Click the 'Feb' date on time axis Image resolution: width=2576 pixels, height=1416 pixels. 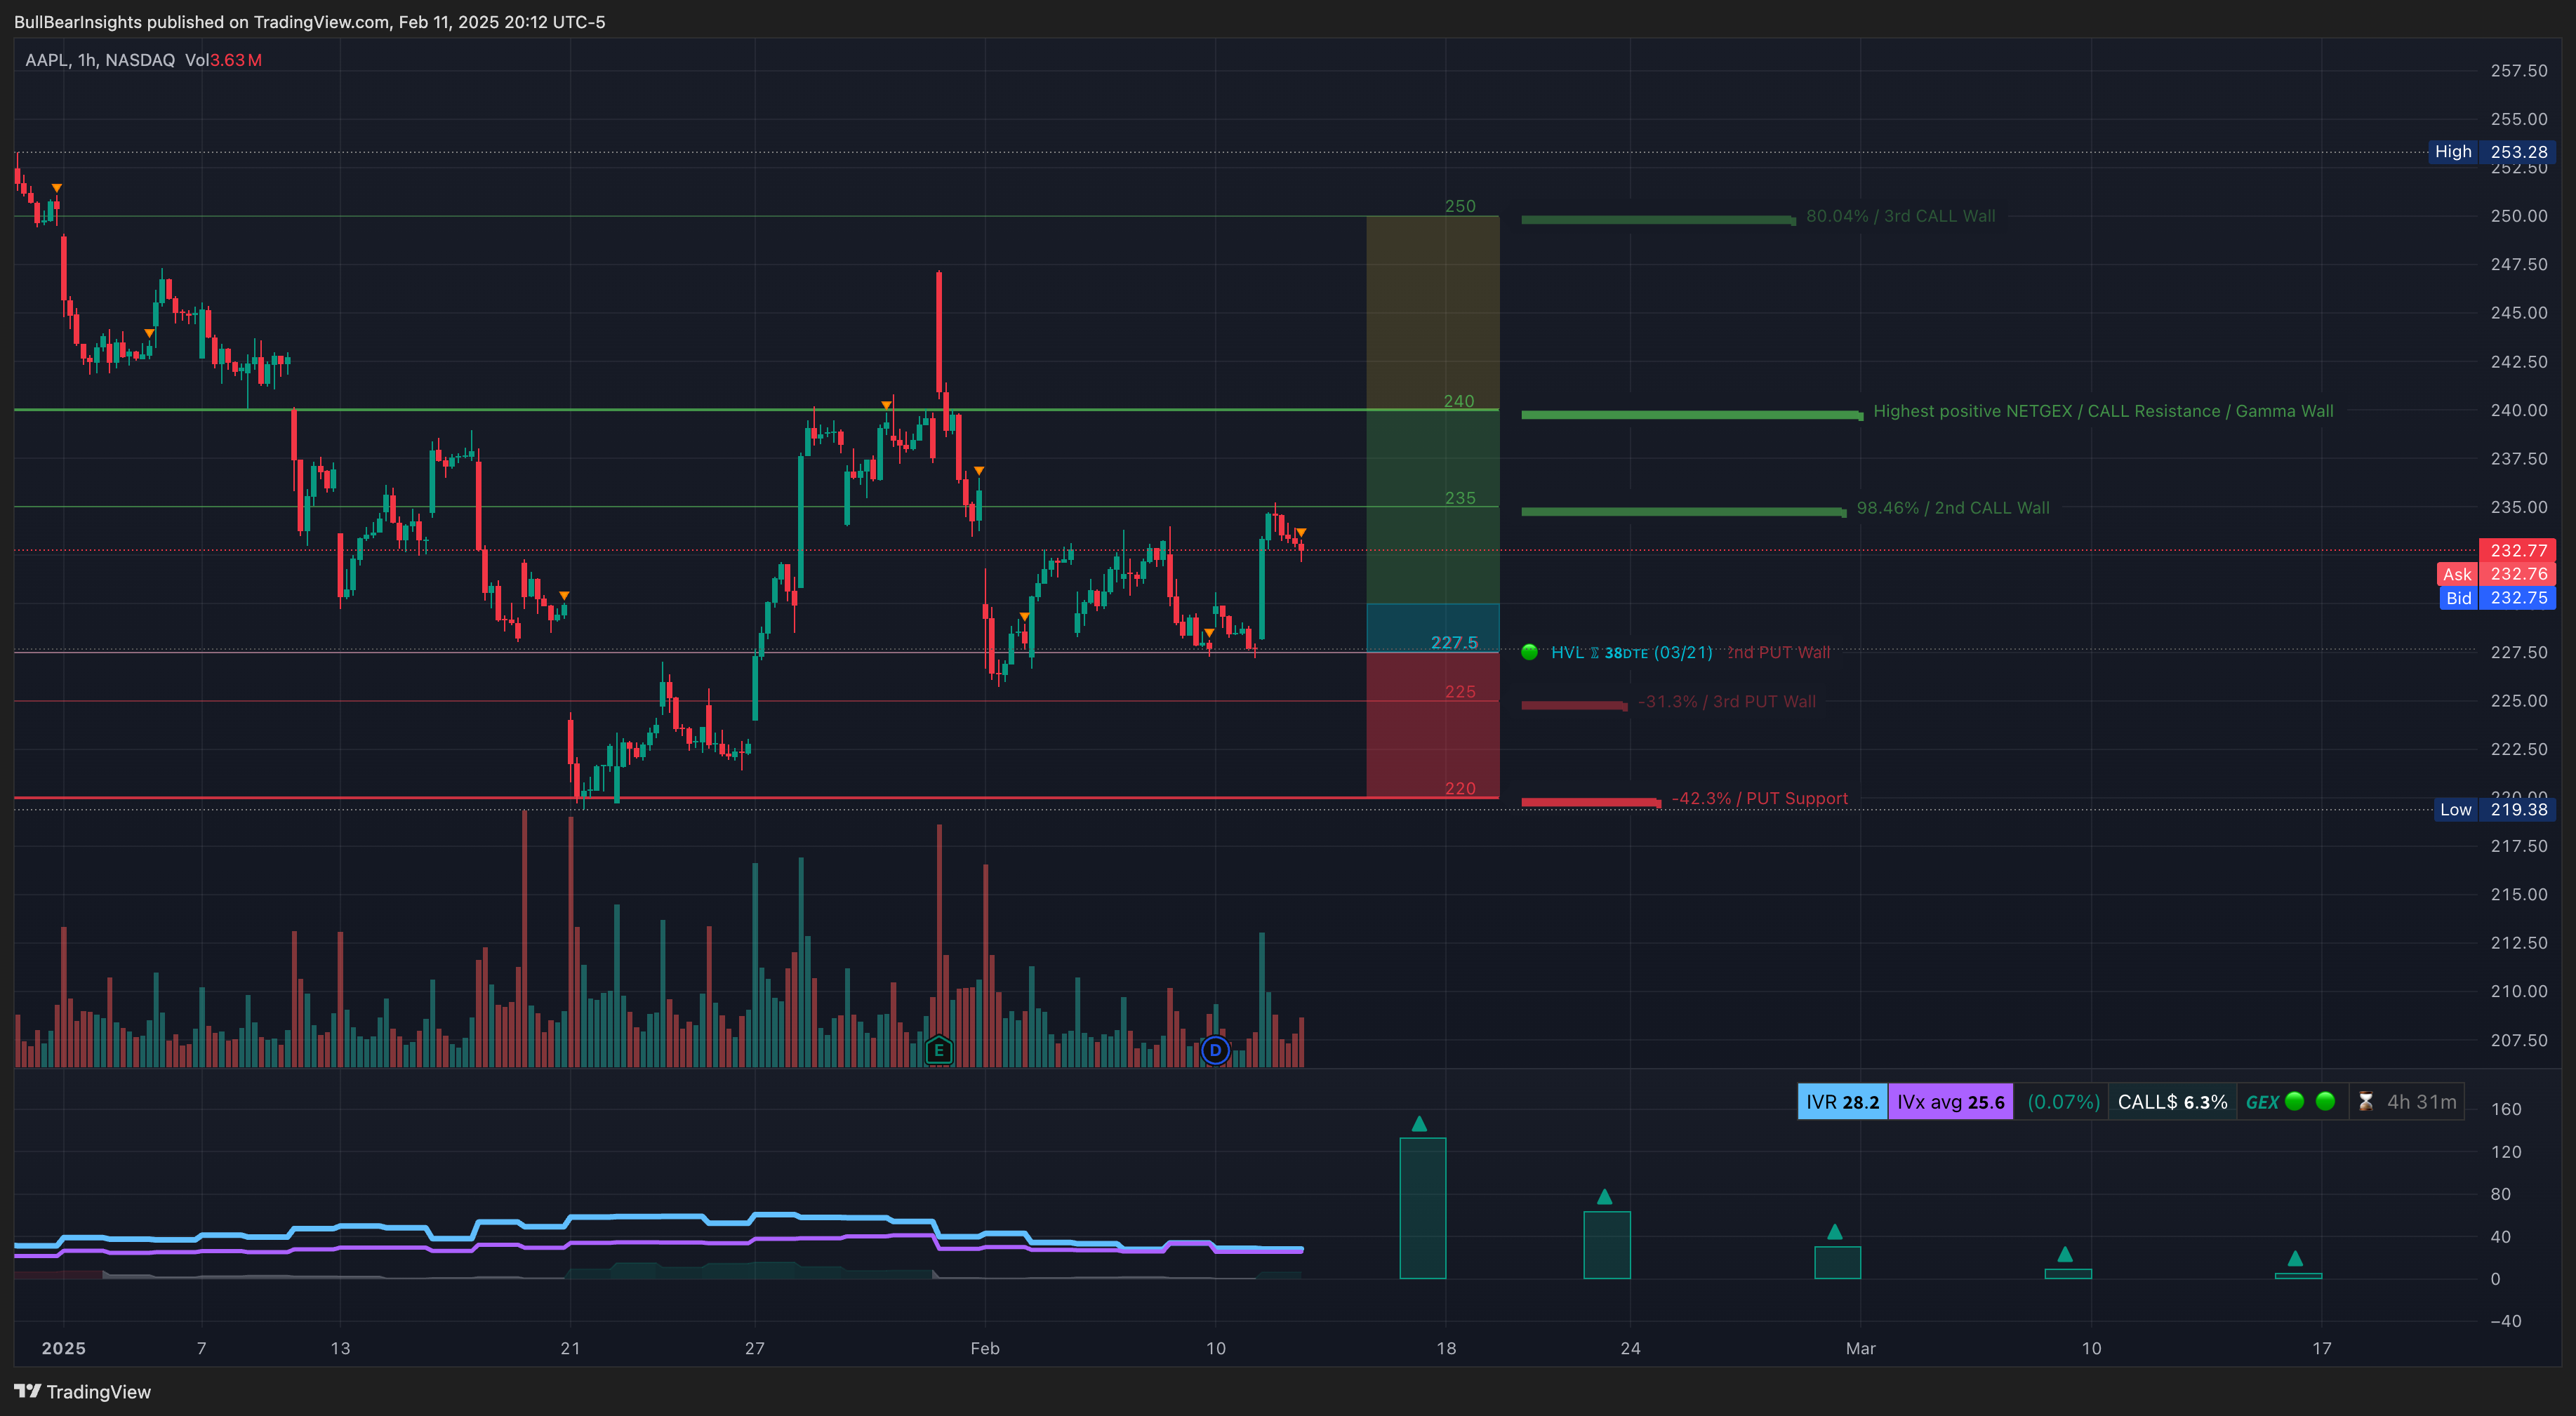coord(984,1348)
